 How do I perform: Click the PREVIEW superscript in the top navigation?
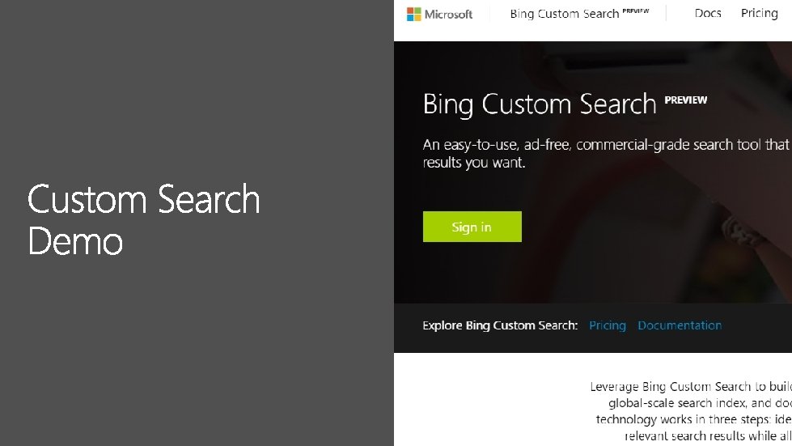635,11
